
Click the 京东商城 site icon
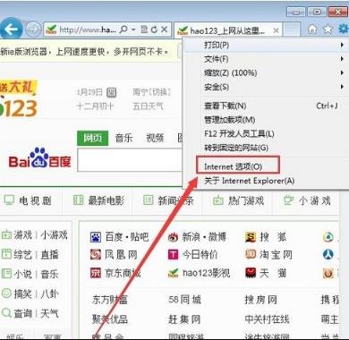click(96, 273)
